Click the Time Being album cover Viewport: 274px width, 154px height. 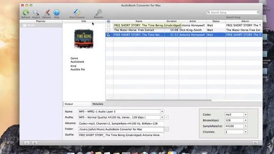(x=84, y=38)
